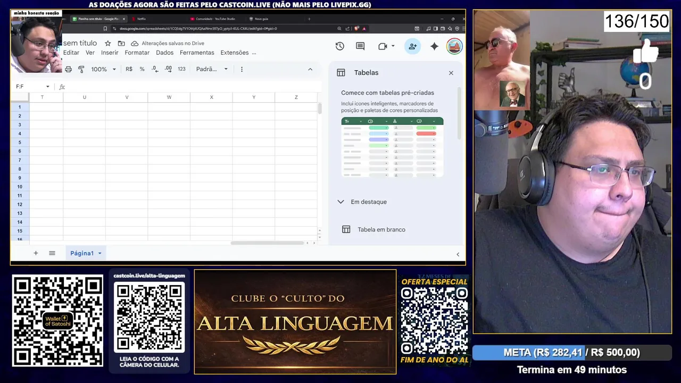Increase decimal places
Screen dimensions: 681x383
168,69
